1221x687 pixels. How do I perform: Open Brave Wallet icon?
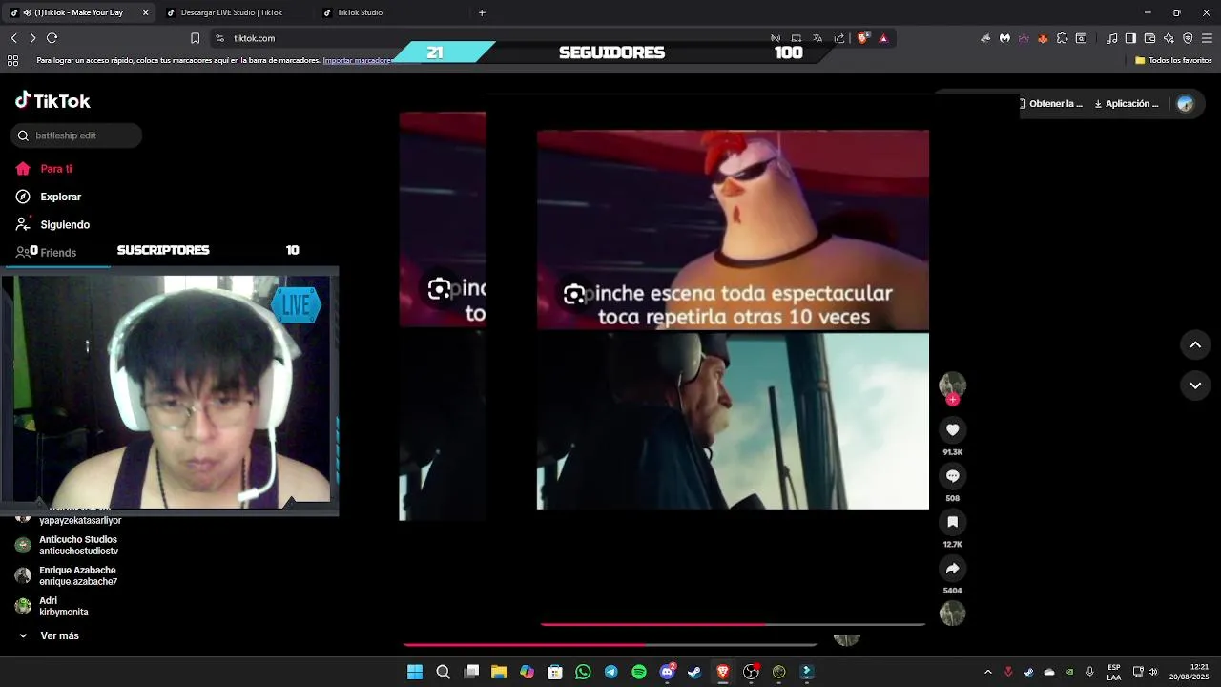[x=1149, y=38]
